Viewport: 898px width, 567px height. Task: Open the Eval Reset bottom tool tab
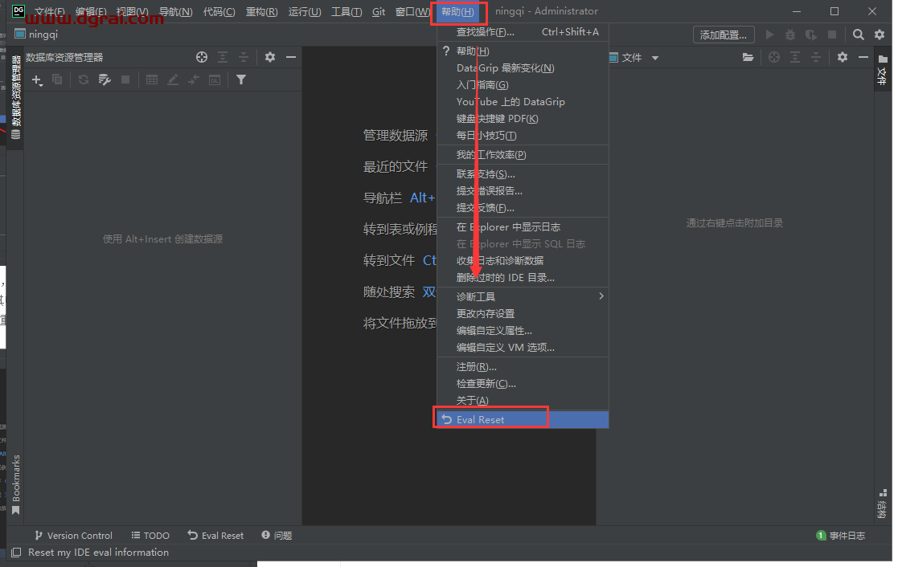pos(216,536)
